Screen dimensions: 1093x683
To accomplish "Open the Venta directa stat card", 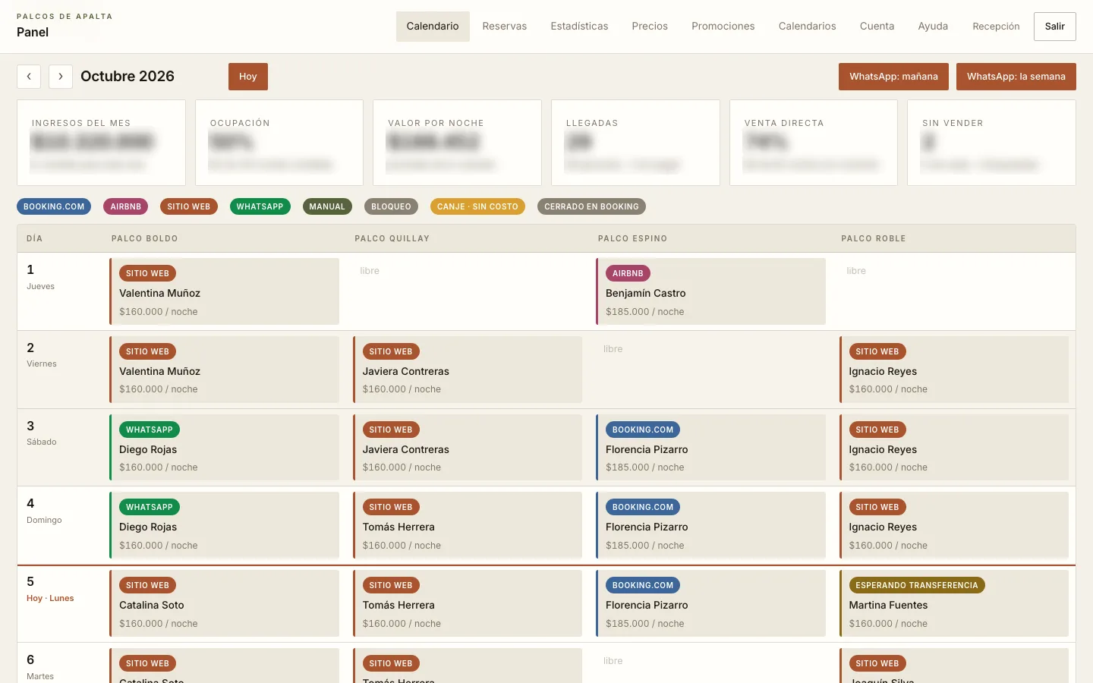I will point(814,143).
